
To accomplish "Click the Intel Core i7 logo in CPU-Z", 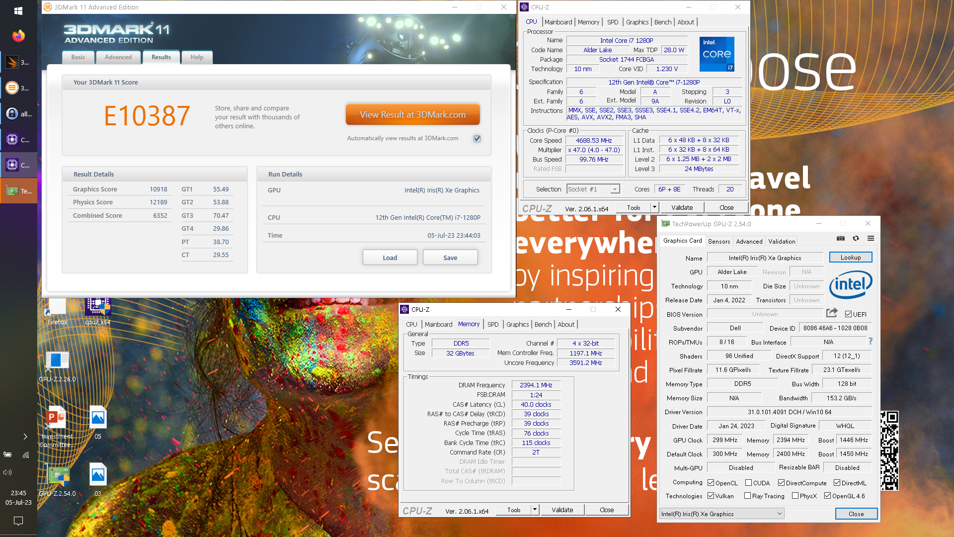I will [x=717, y=54].
